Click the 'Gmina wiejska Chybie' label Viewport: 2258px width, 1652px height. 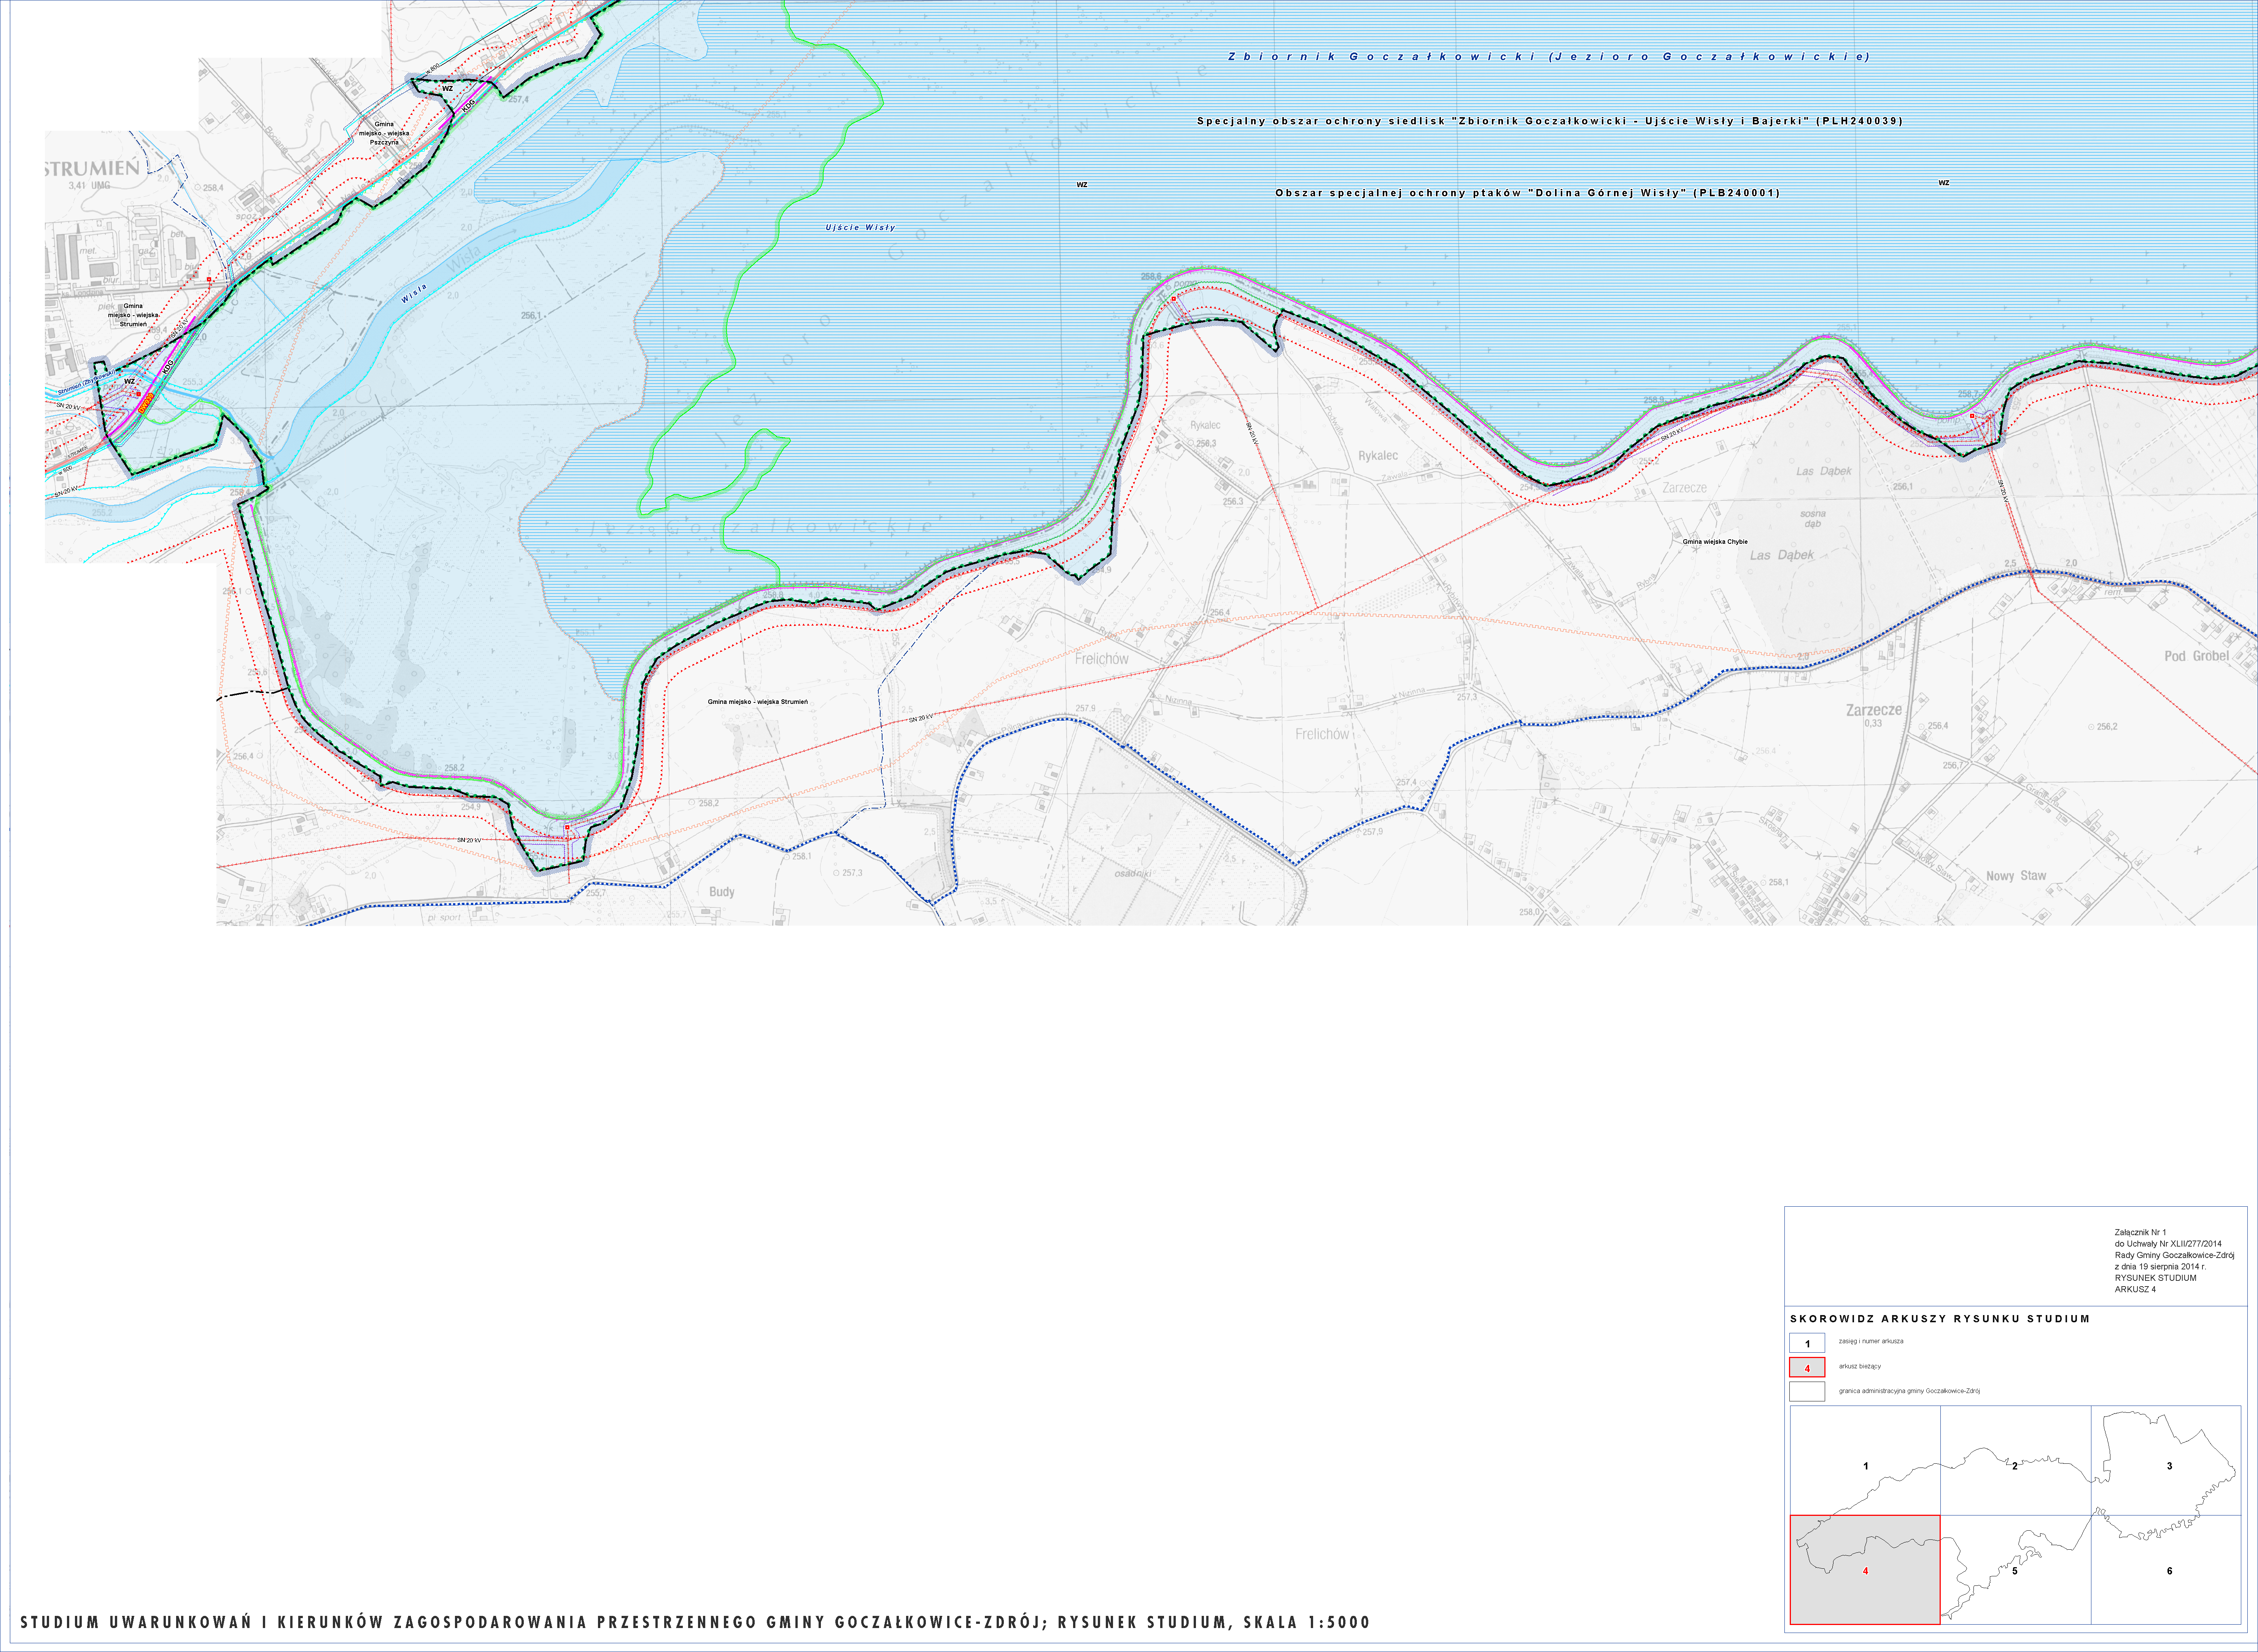pyautogui.click(x=1715, y=542)
